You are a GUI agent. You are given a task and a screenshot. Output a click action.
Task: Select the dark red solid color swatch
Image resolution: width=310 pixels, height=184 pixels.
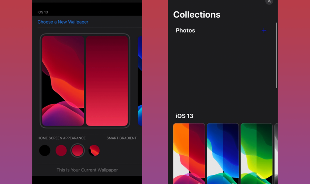(61, 151)
